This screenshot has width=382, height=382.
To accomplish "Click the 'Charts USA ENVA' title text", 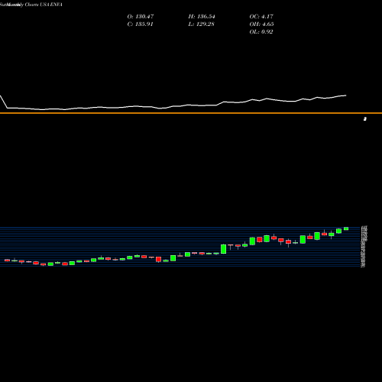I will point(44,5).
